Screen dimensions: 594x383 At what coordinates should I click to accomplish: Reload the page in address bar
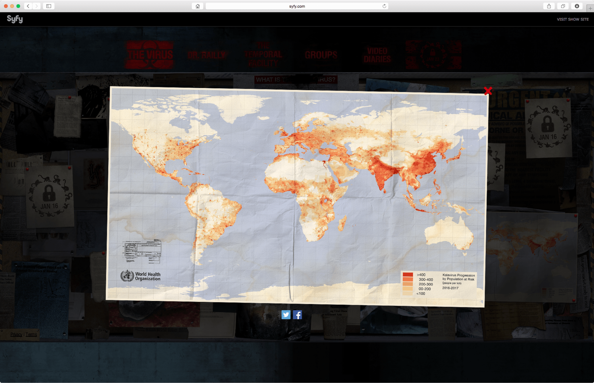pyautogui.click(x=384, y=6)
